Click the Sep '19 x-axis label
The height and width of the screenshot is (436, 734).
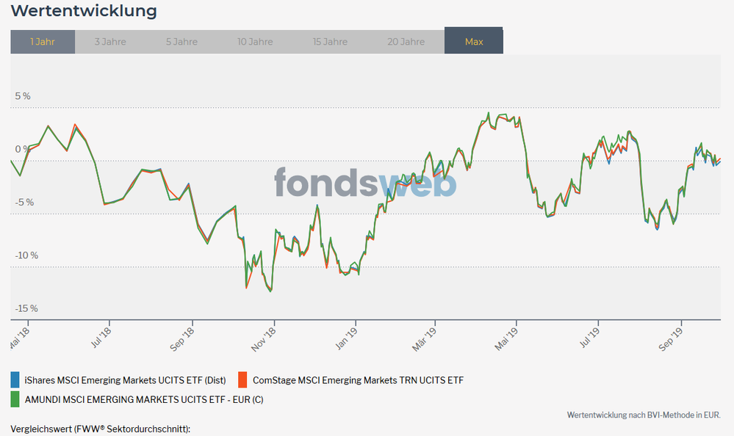[671, 340]
